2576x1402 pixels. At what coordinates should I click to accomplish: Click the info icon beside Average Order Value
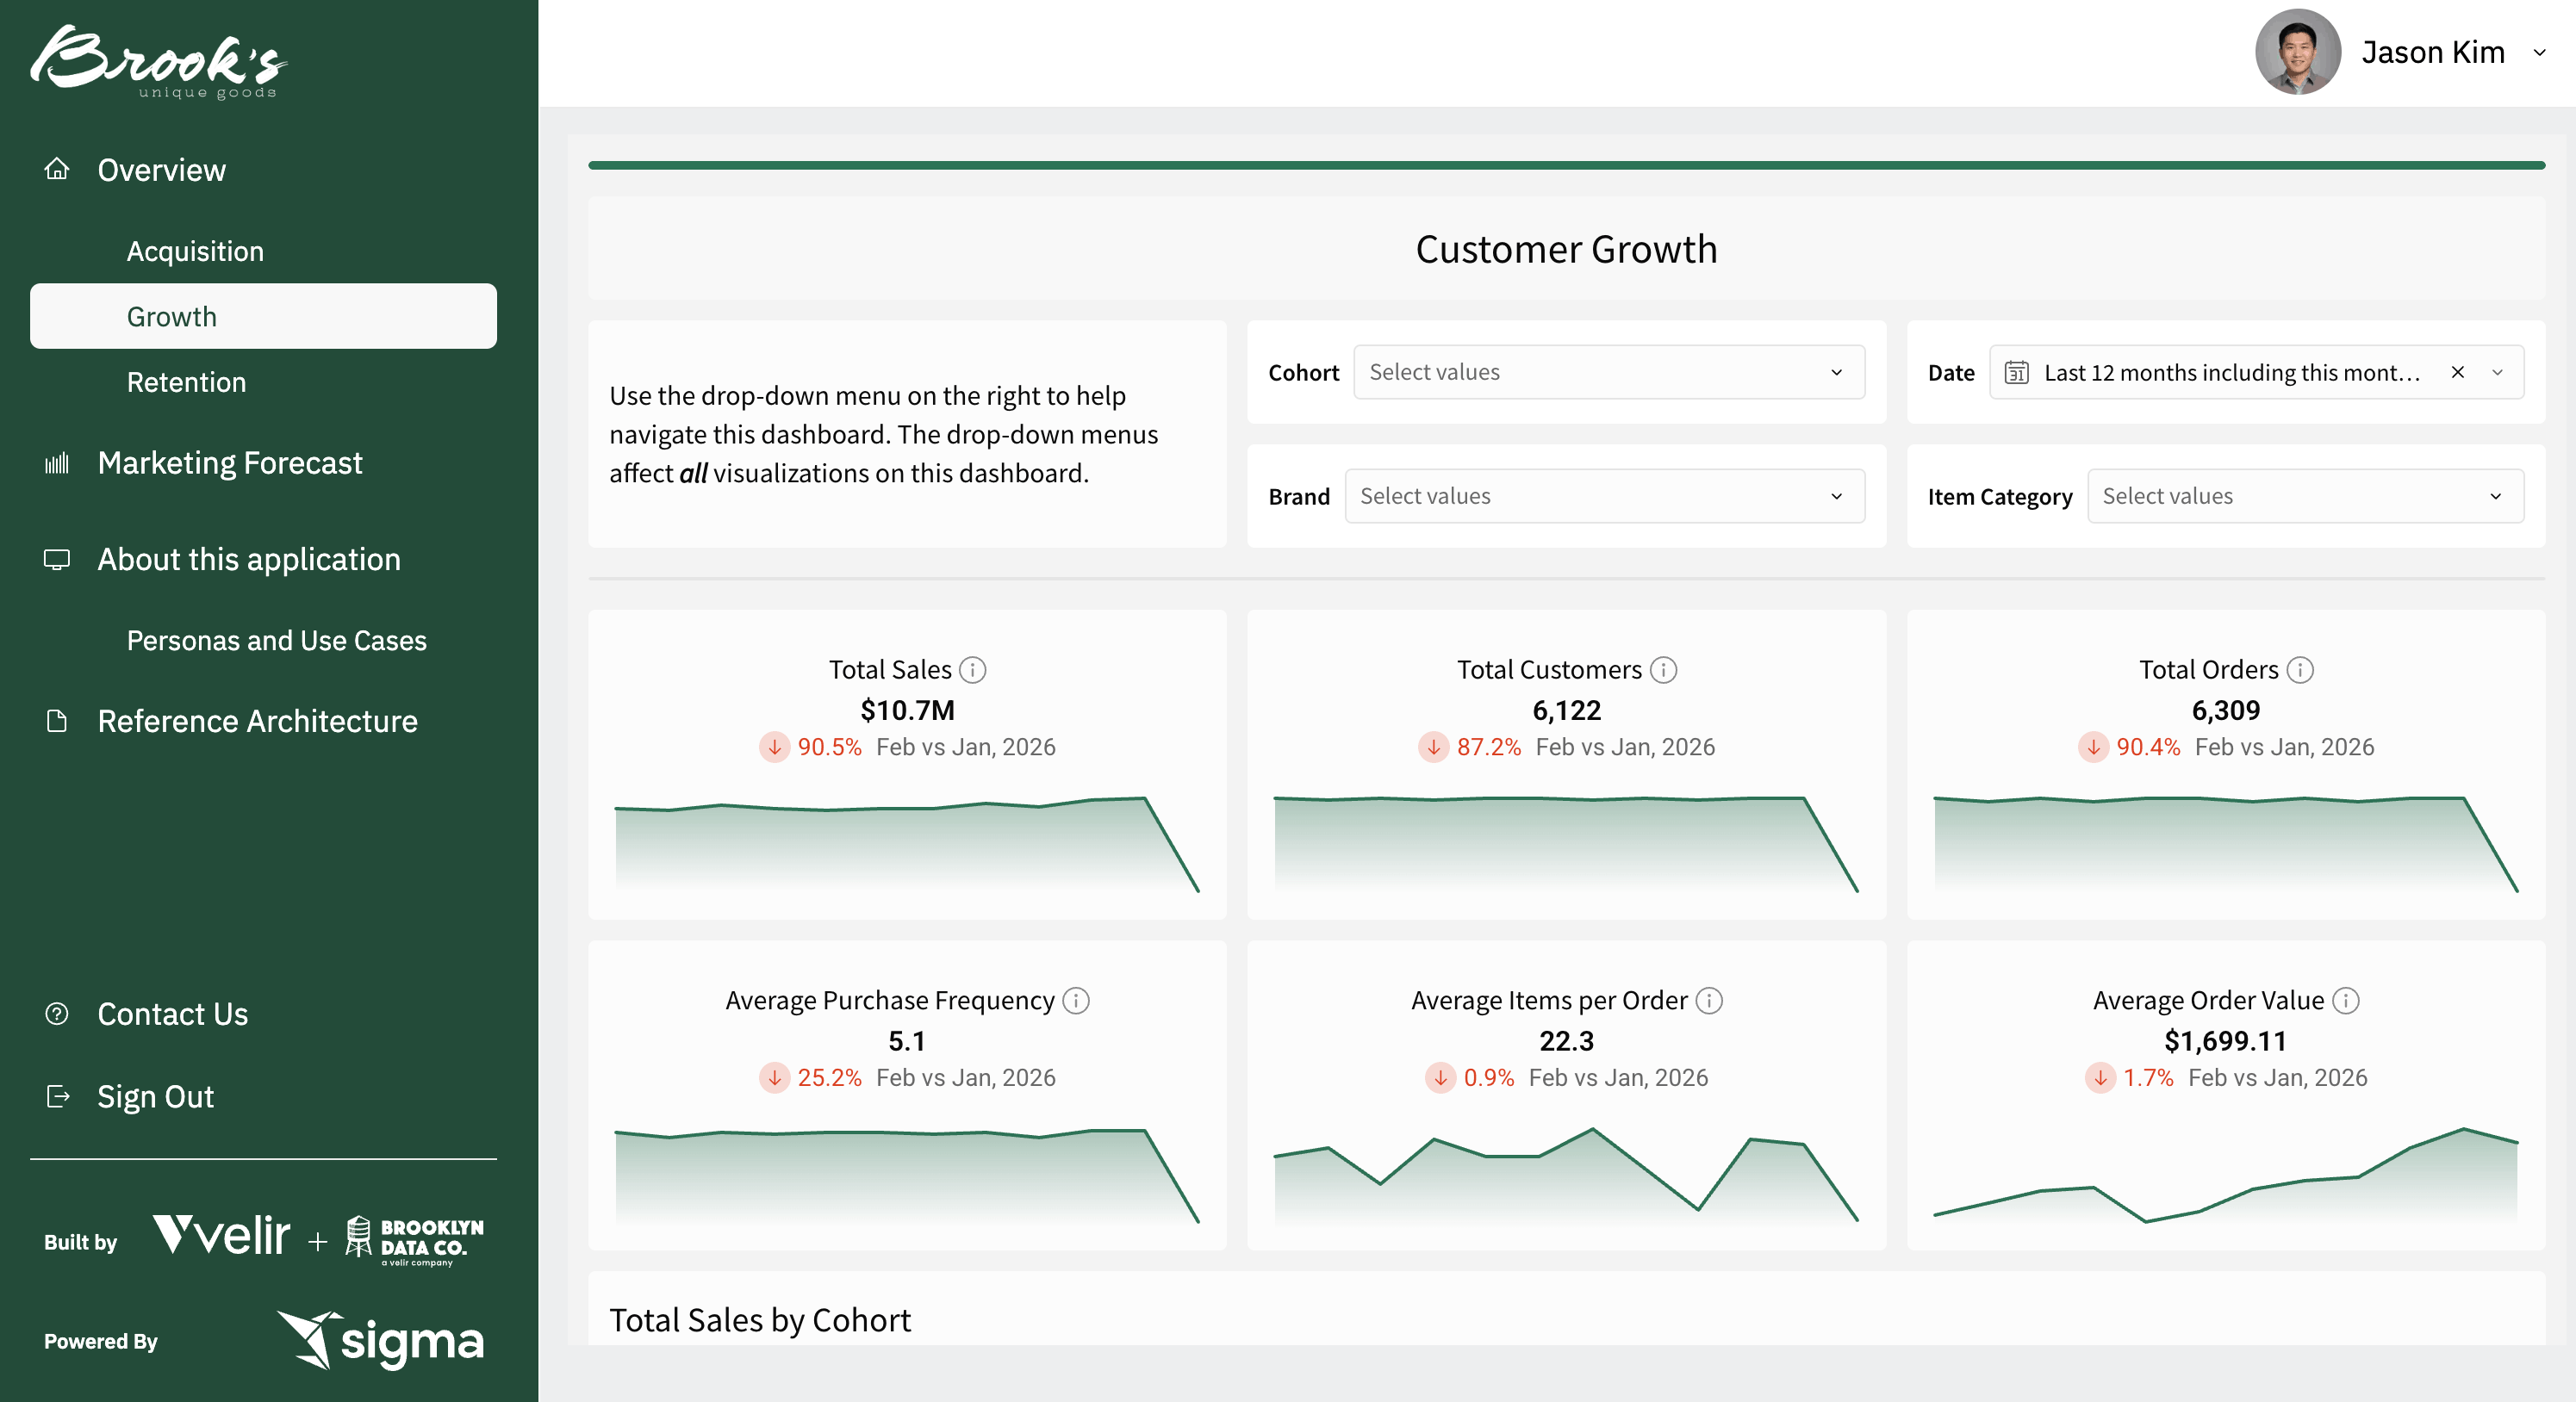2346,1001
